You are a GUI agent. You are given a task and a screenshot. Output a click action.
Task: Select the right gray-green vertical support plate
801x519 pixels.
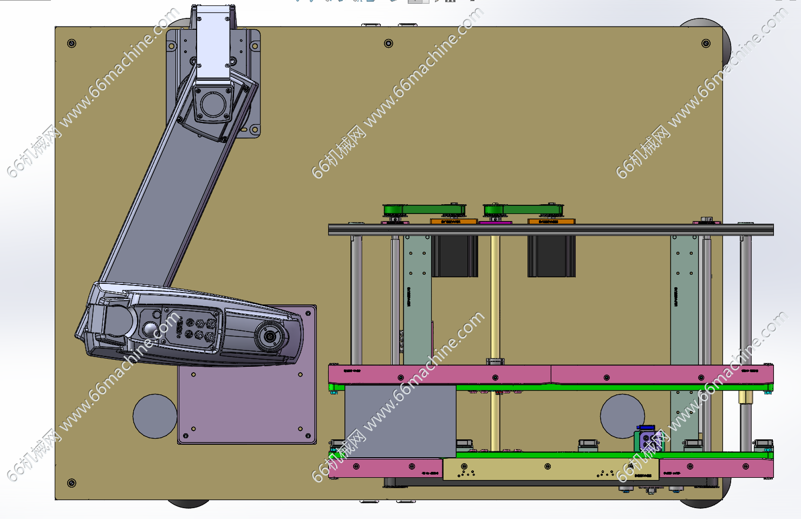(683, 301)
